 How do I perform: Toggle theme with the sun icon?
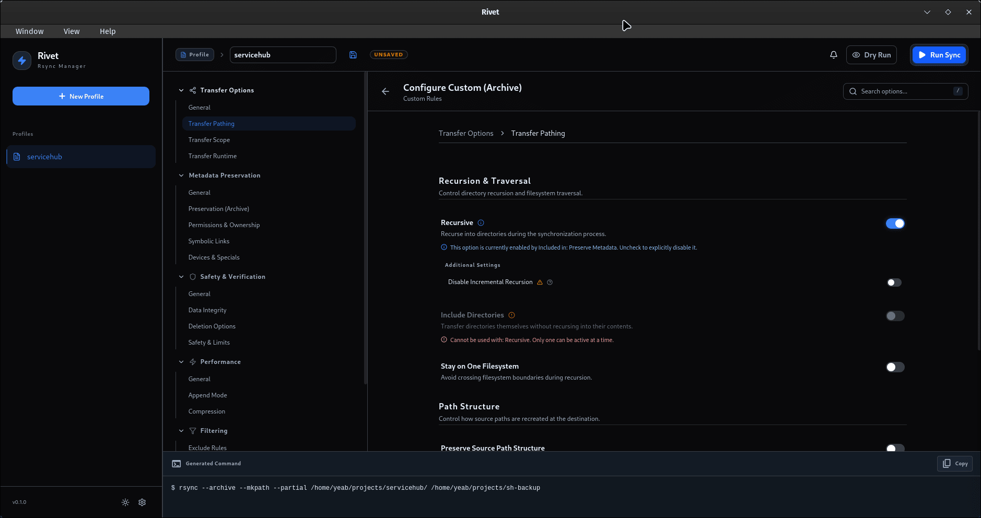pyautogui.click(x=125, y=502)
